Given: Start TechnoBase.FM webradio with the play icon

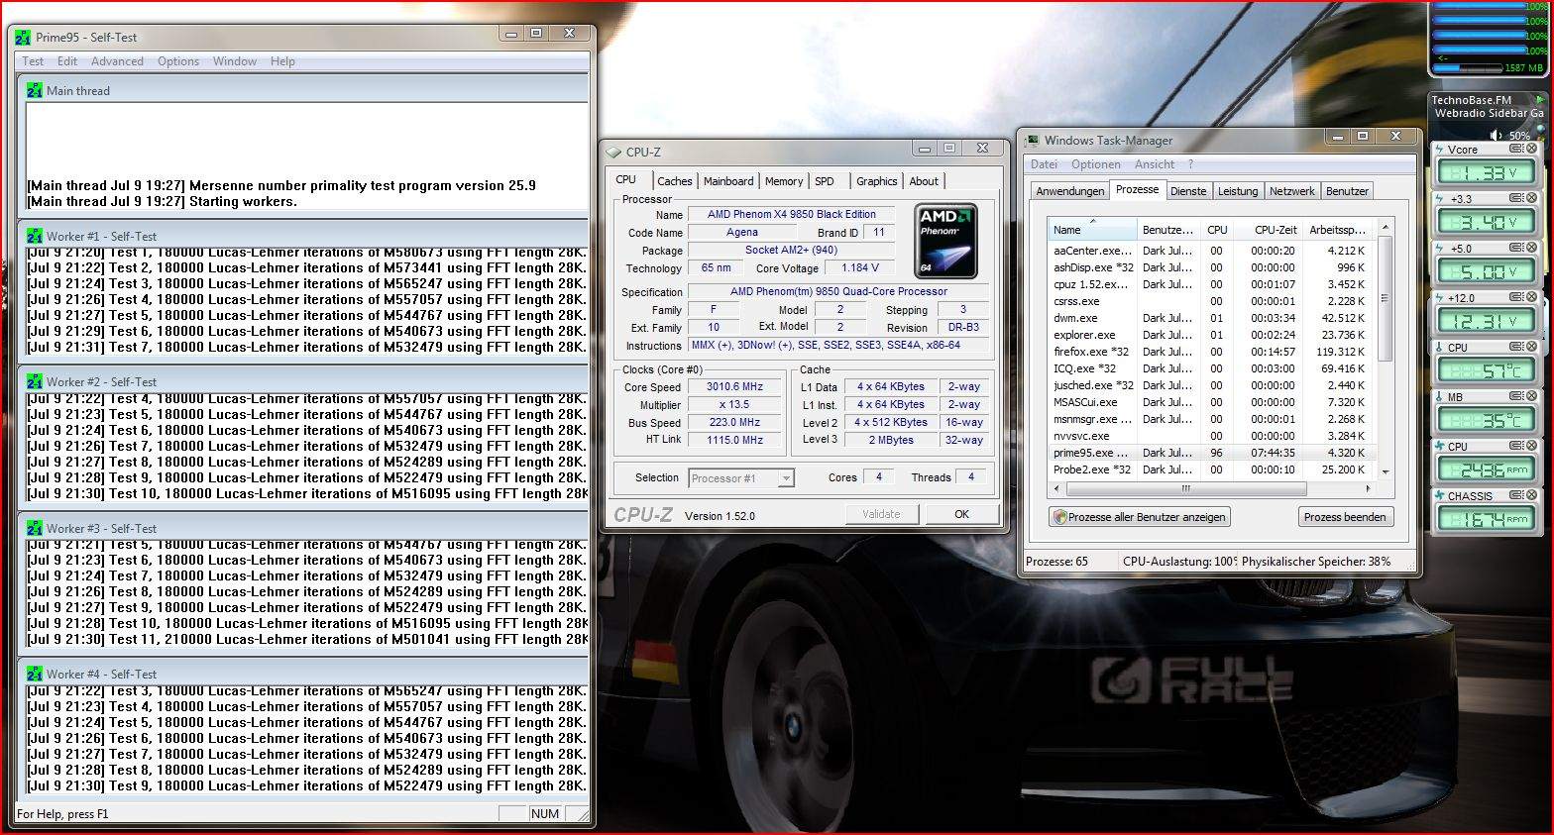Looking at the screenshot, I should click(1539, 100).
